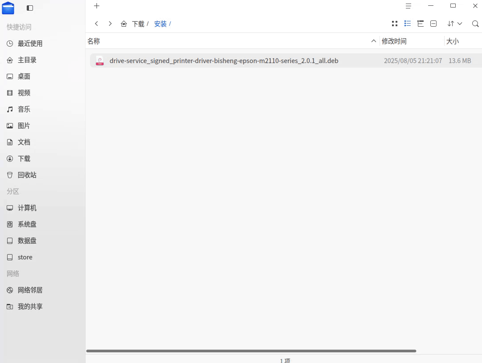Go back with the left arrow
482x363 pixels.
[x=97, y=24]
